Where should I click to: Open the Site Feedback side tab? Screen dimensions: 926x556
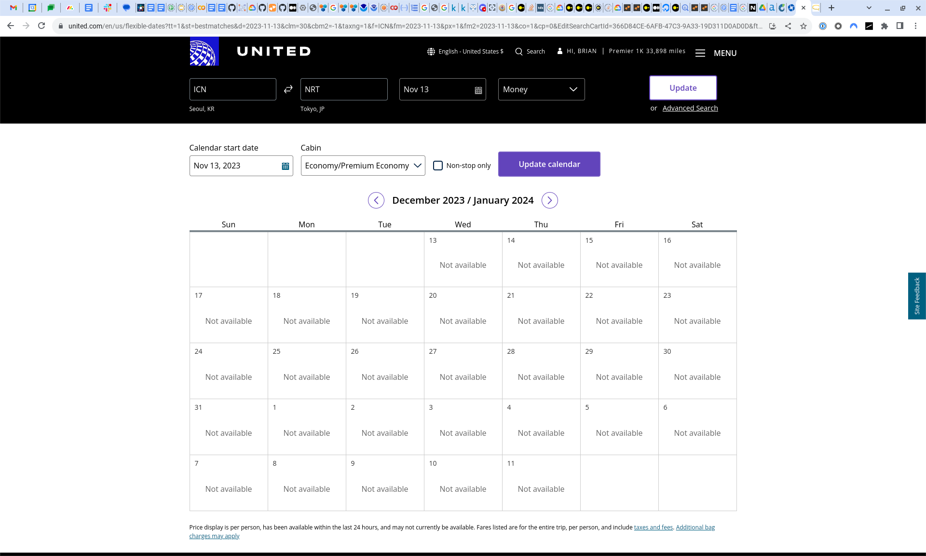tap(917, 296)
